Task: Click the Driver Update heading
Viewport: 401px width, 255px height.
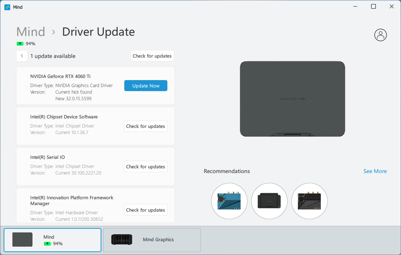Action: [x=98, y=32]
